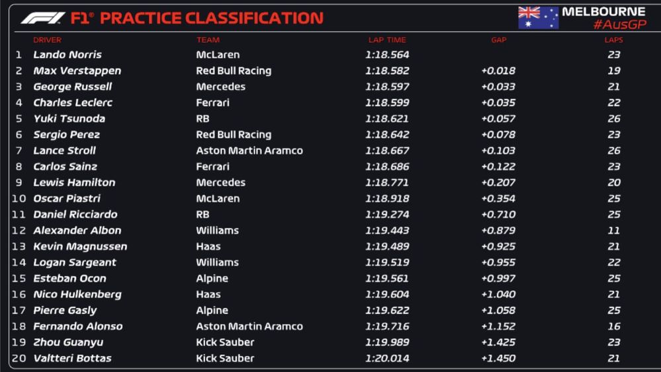Screen dimensions: 661x372
Task: Click the MELBOURNE location label
Action: pyautogui.click(x=603, y=12)
